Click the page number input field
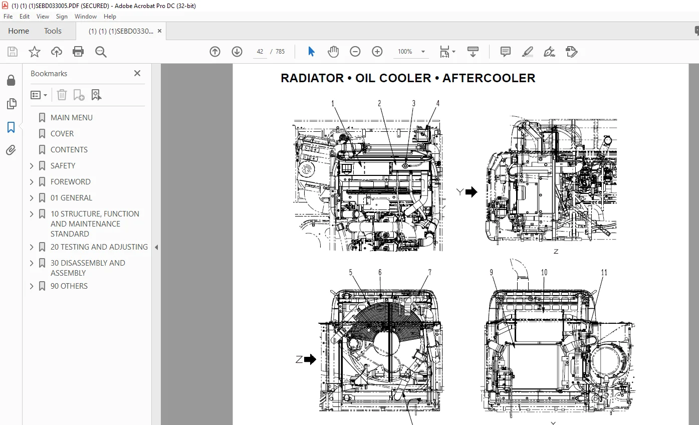 coord(260,52)
